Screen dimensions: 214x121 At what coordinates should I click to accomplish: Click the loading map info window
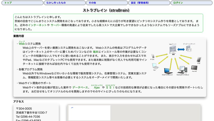[89, 113]
